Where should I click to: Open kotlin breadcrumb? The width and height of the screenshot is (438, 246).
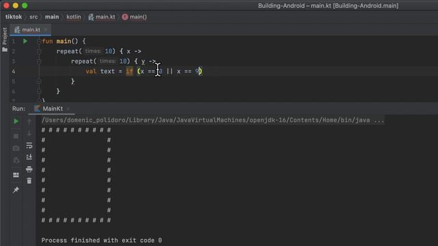coord(74,17)
